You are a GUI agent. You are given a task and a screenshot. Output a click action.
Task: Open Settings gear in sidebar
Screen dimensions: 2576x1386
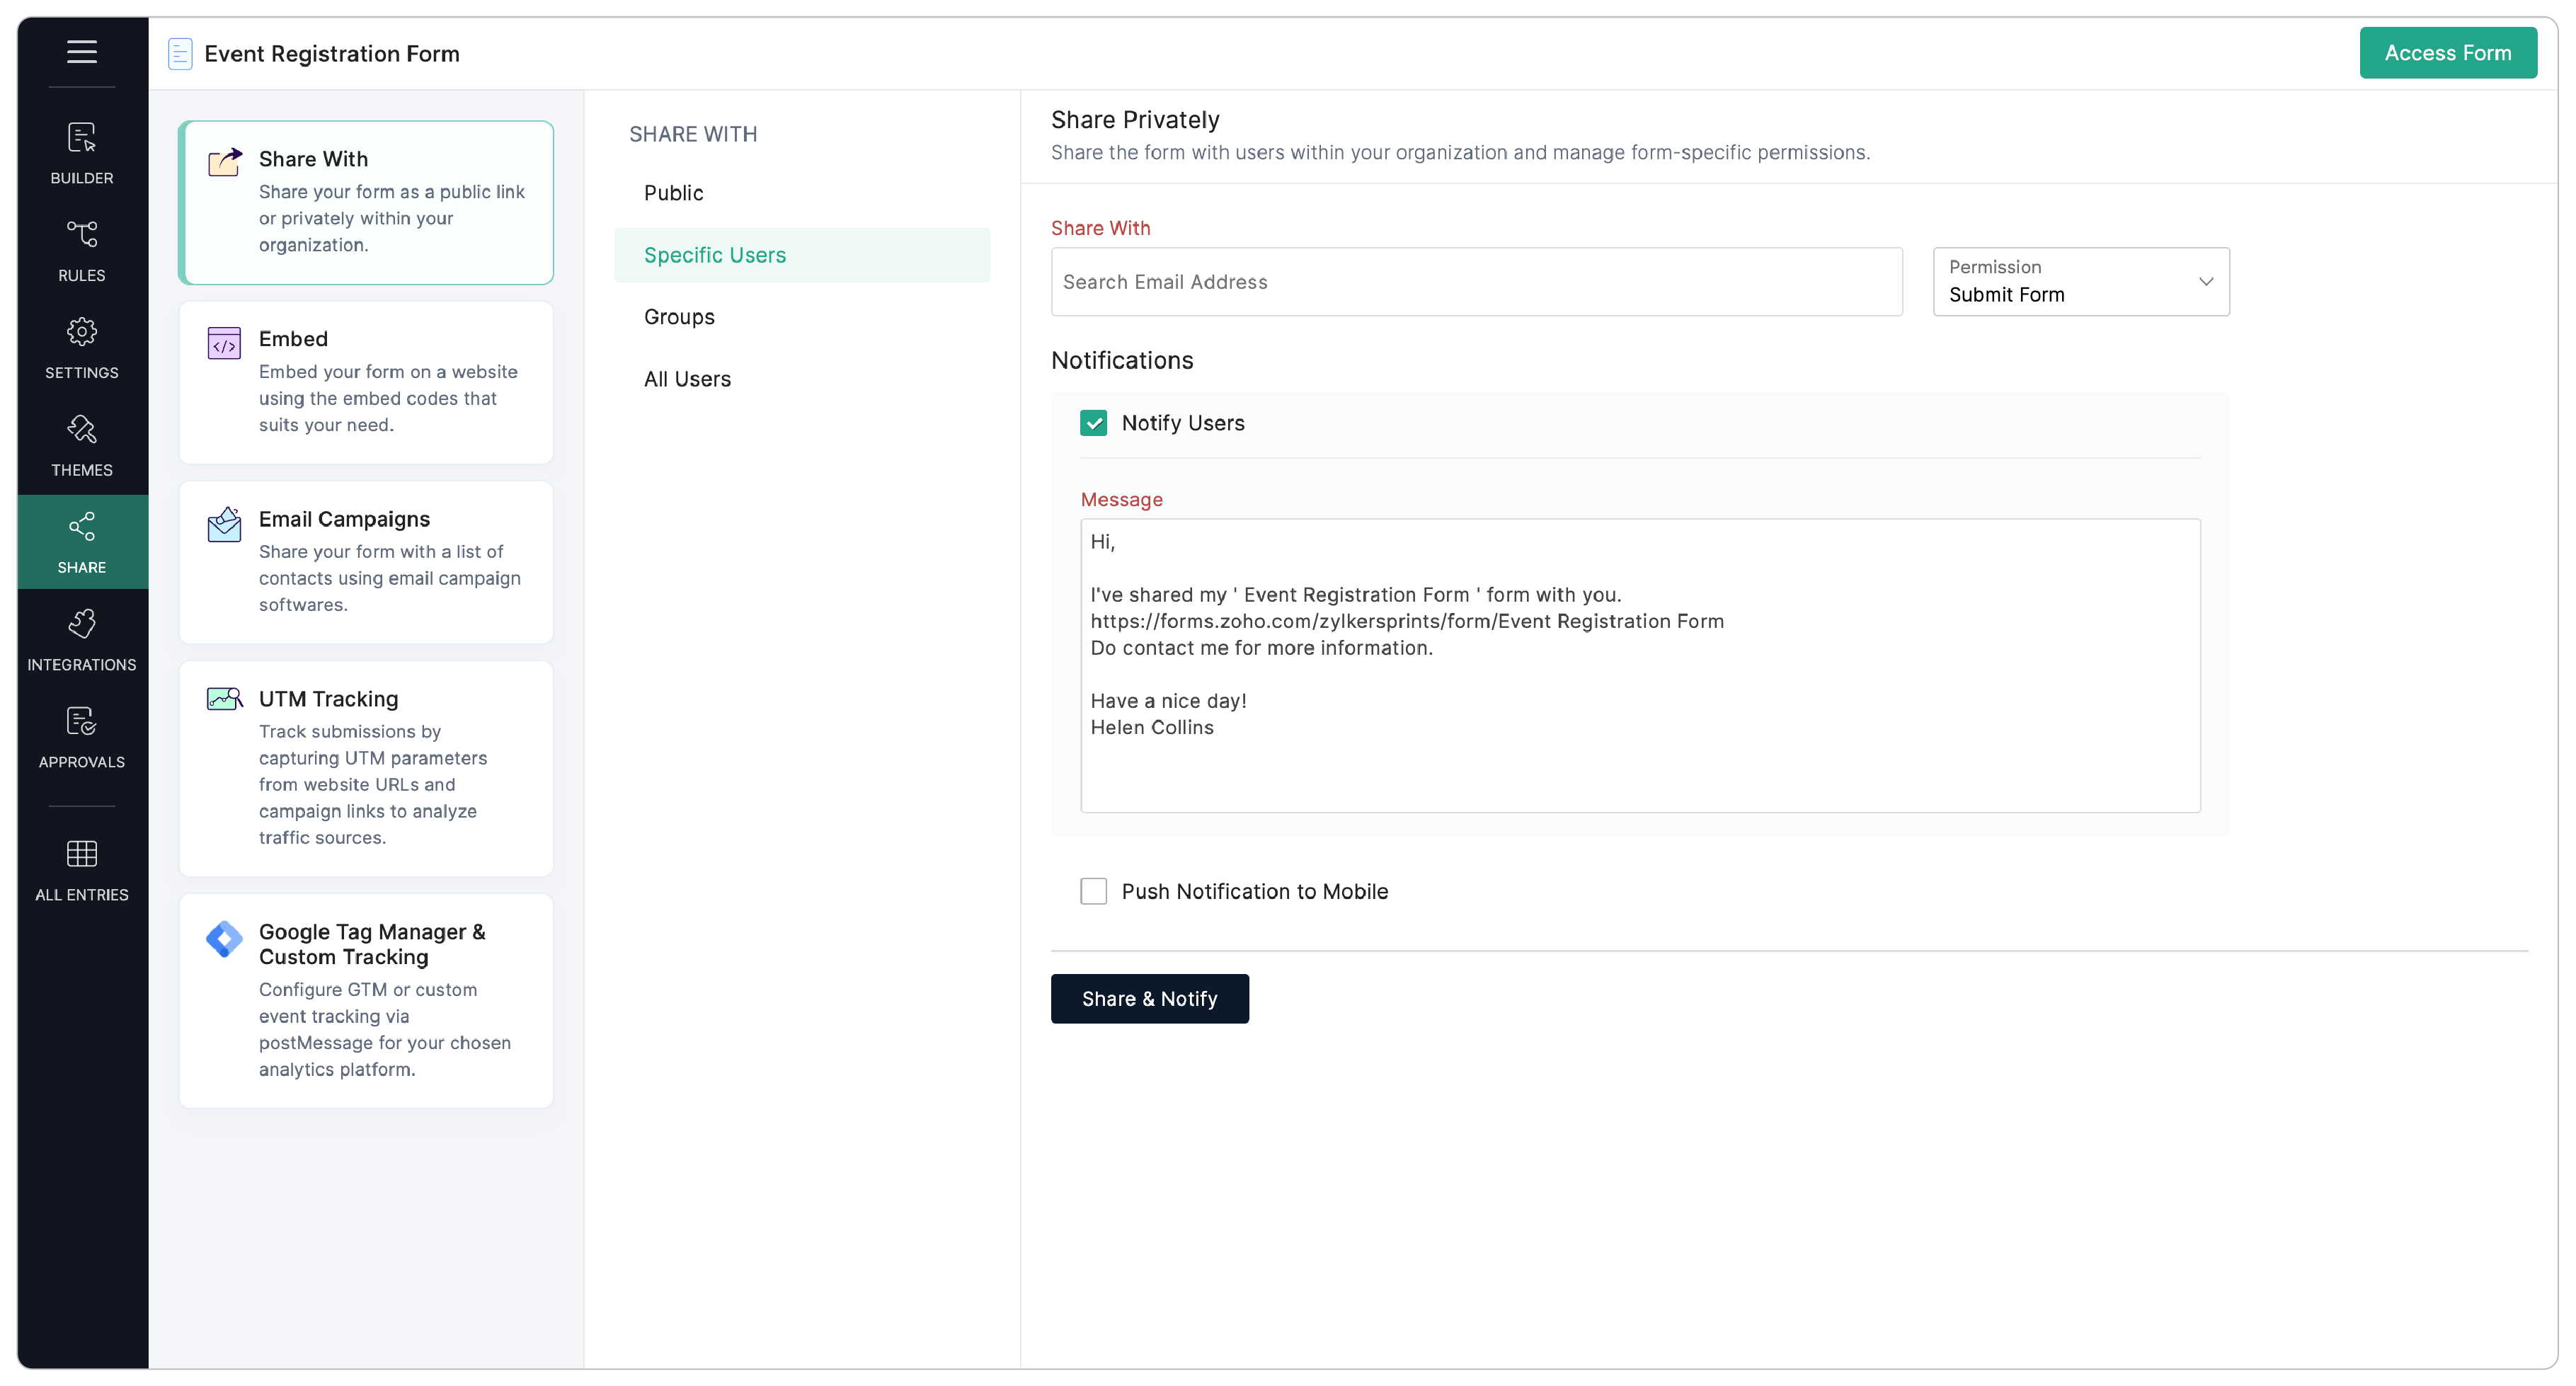[x=82, y=347]
